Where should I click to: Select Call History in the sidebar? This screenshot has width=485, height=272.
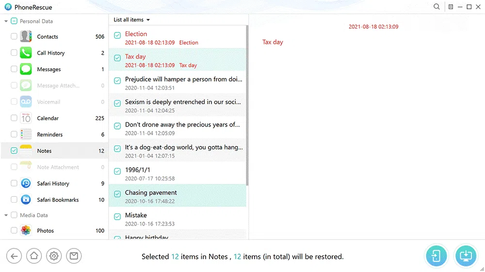(x=50, y=53)
